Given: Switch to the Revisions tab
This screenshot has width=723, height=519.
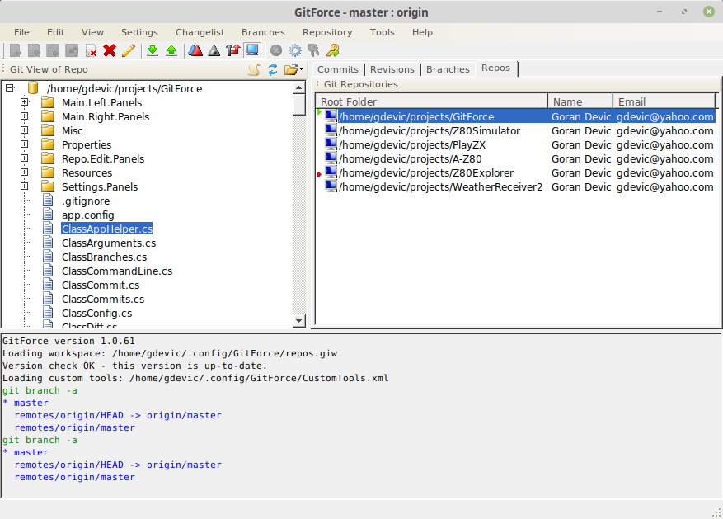Looking at the screenshot, I should [x=392, y=69].
